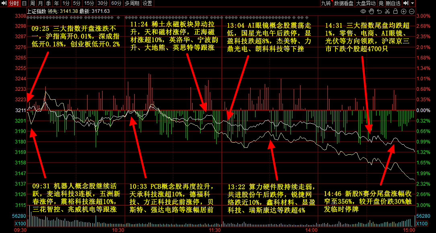Click the top-left collapse panel arrow icon
Image resolution: width=436 pixels, height=233 pixels.
click(4, 3)
